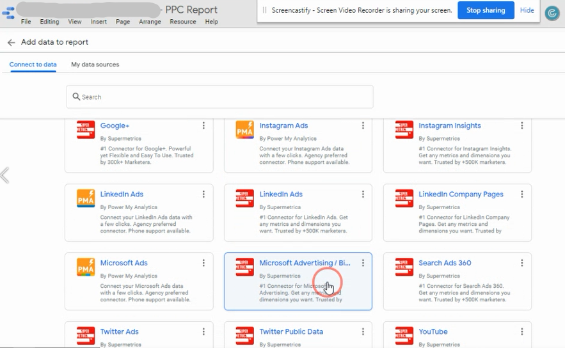Open the Resource menu
The width and height of the screenshot is (565, 348).
(183, 22)
